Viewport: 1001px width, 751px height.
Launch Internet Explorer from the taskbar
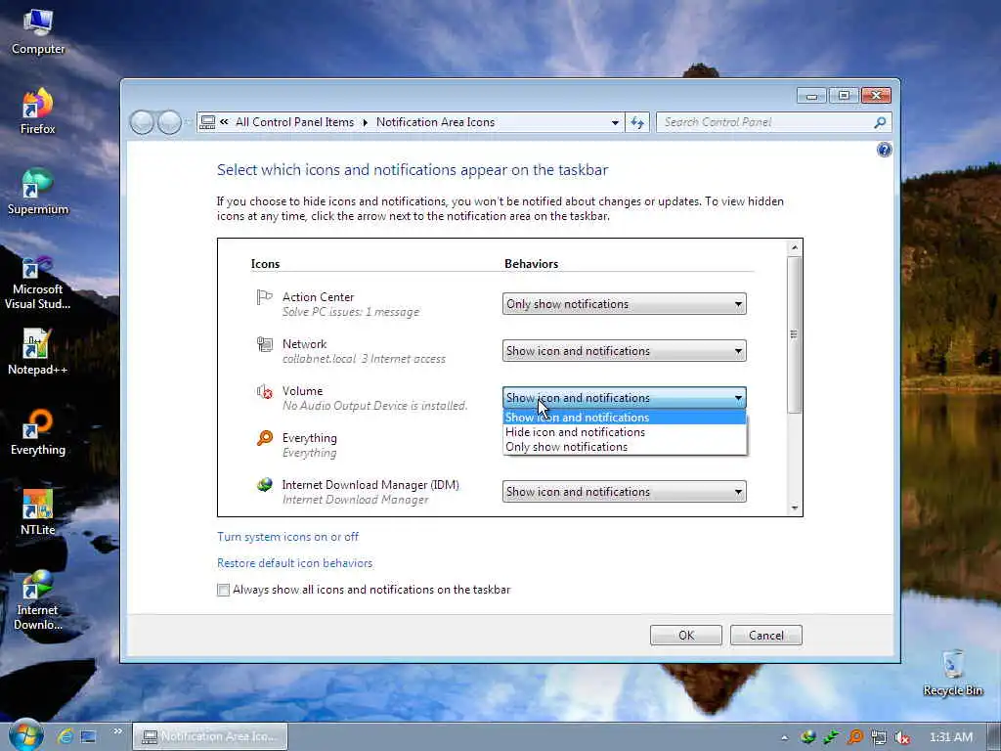pos(65,736)
